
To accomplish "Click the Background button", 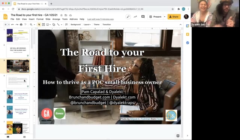I will click(75, 24).
